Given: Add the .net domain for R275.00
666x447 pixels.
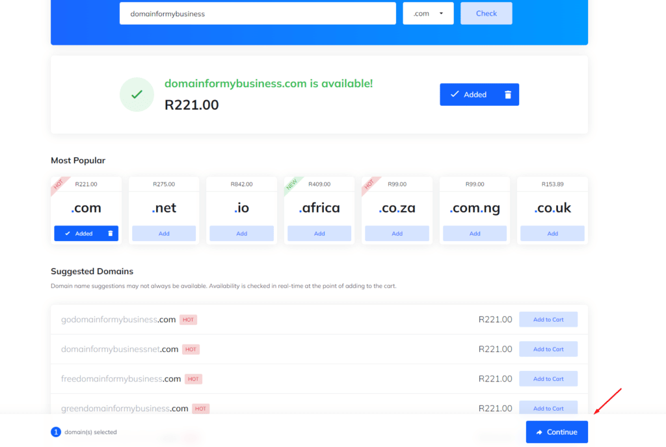Looking at the screenshot, I should pyautogui.click(x=163, y=233).
